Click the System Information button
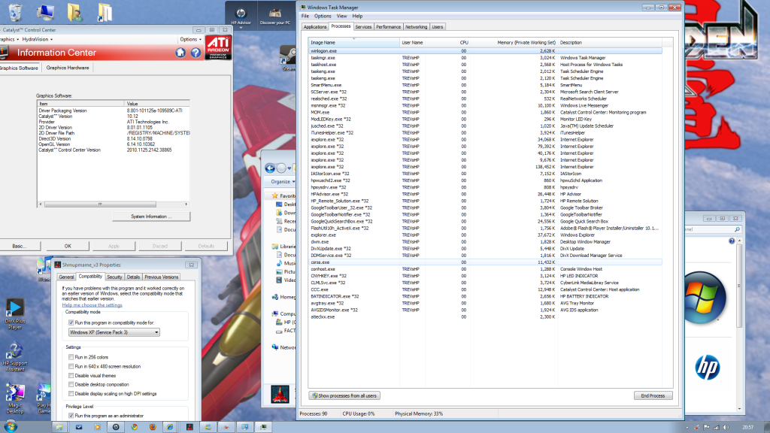770x433 pixels. 151,216
